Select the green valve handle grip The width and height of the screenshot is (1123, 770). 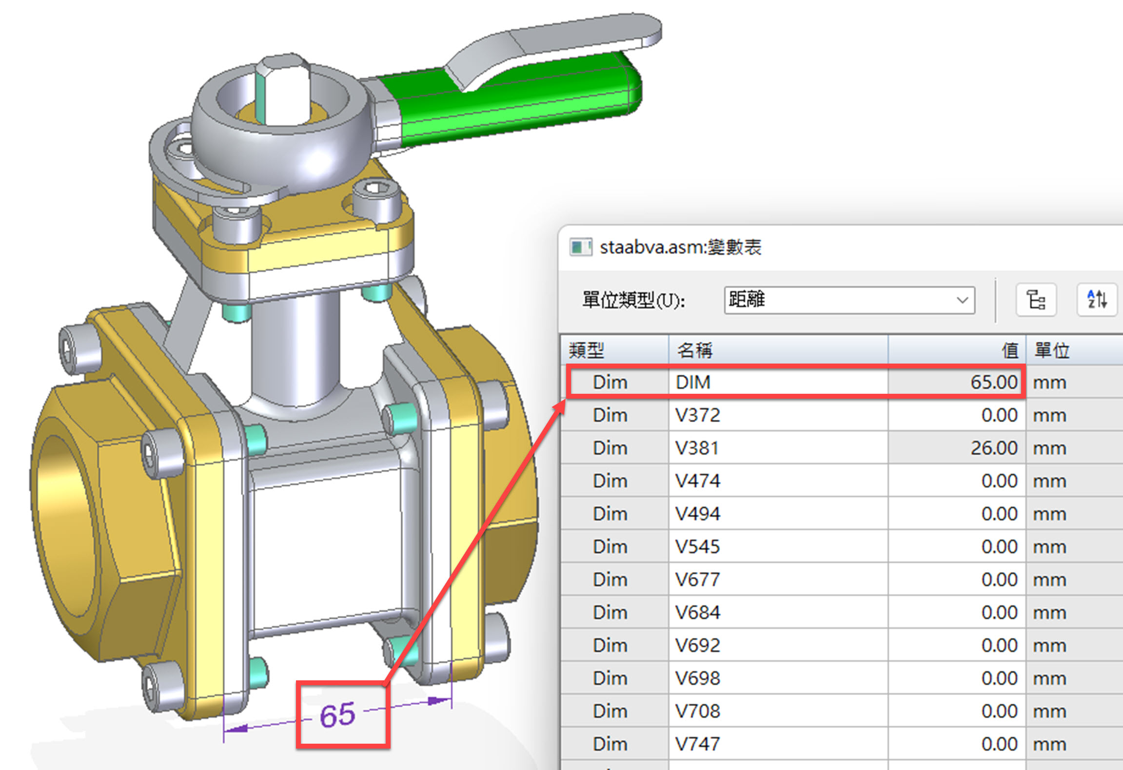(517, 102)
